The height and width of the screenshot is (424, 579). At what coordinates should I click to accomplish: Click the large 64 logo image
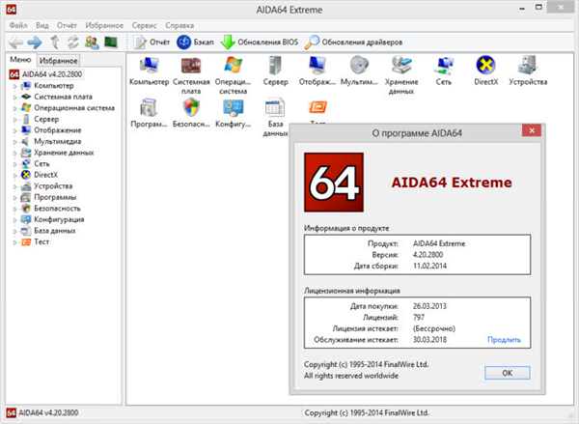(x=334, y=183)
